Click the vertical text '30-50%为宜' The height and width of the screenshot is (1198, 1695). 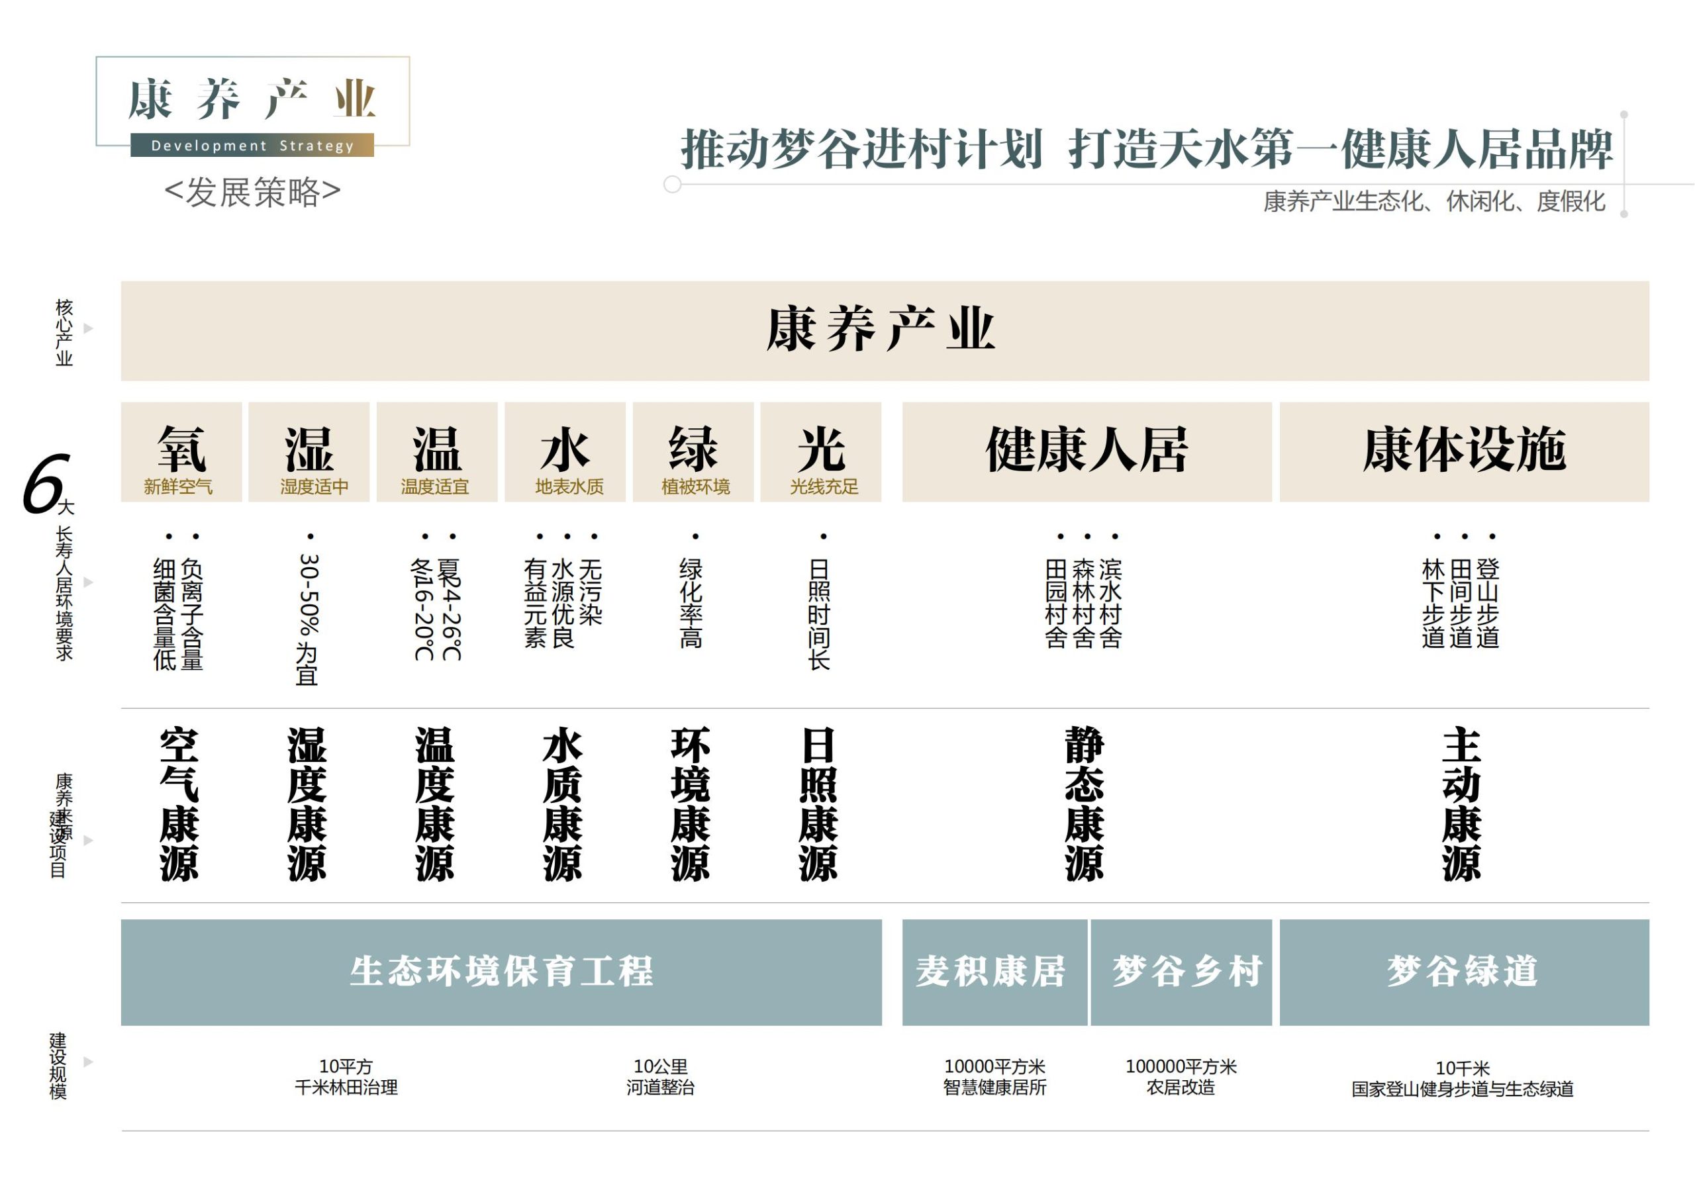coord(307,620)
